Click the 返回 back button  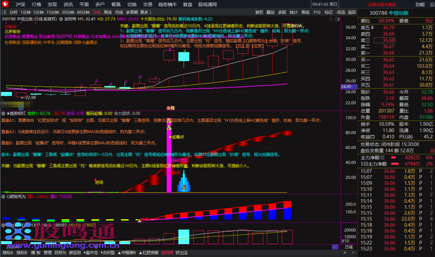pos(352,12)
